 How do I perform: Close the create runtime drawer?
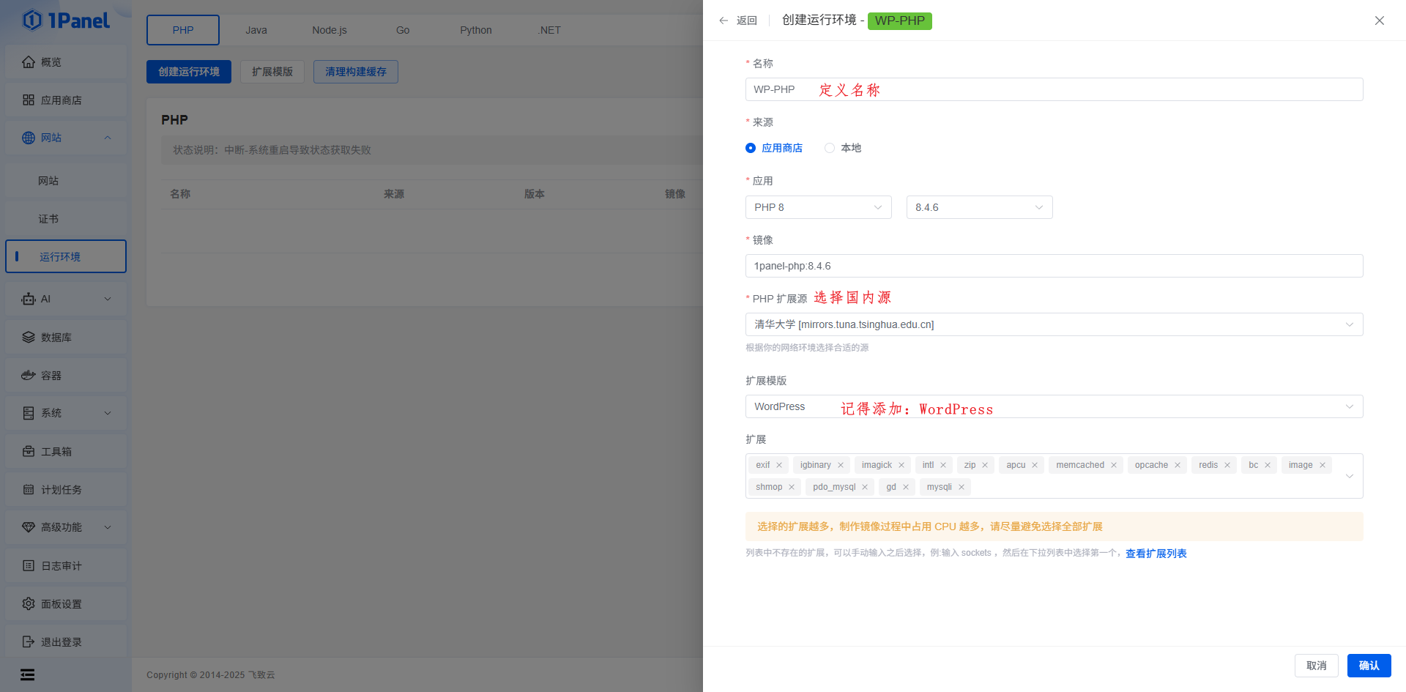point(1380,21)
